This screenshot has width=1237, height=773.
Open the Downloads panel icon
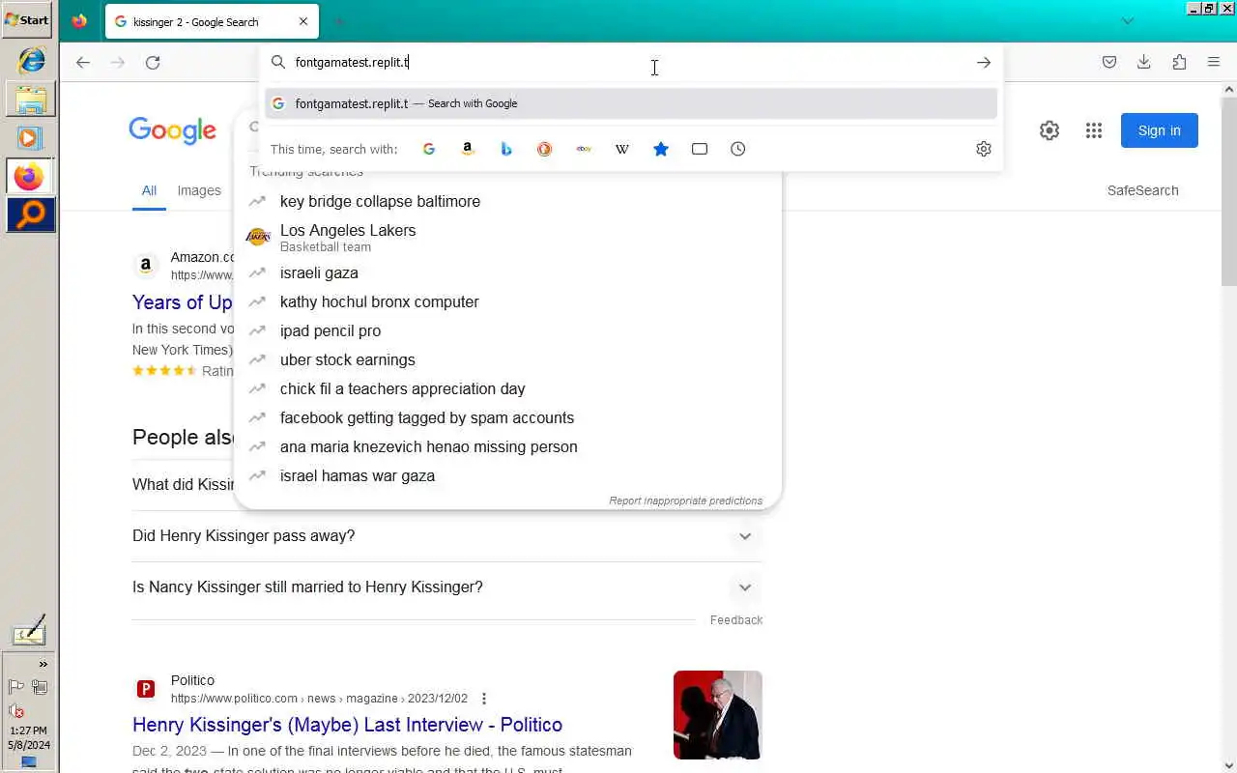point(1144,62)
